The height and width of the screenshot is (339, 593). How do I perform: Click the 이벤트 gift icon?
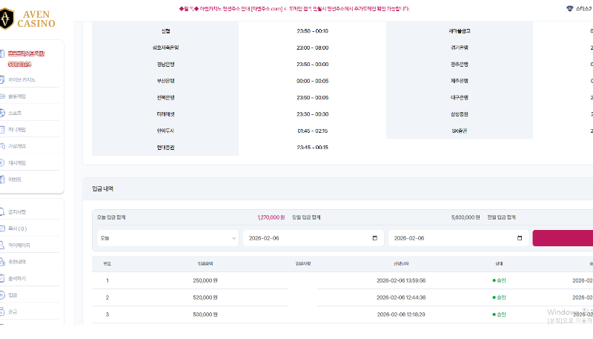(x=2, y=180)
